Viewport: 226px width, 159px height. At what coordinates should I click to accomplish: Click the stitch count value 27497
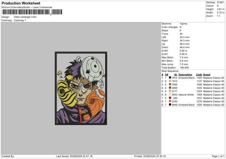(x=220, y=3)
